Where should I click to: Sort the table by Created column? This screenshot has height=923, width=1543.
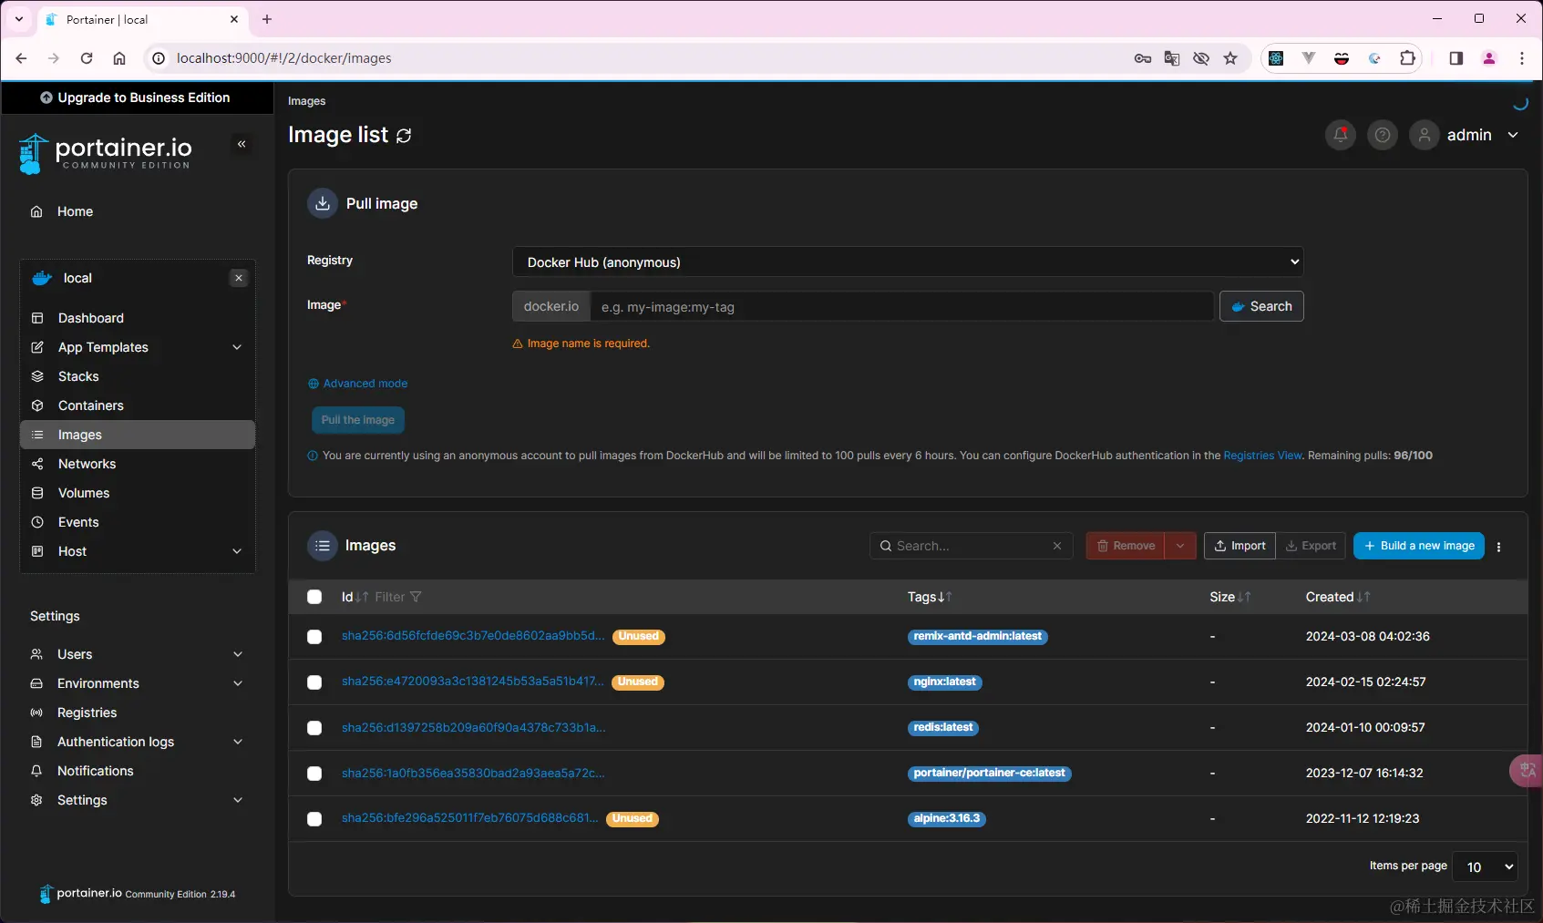click(1337, 597)
